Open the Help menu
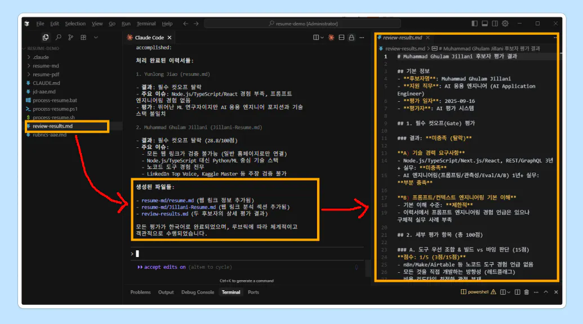583x324 pixels. pyautogui.click(x=167, y=24)
